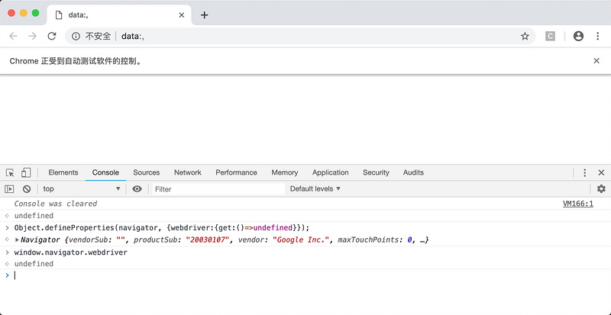
Task: Click the address bar showing data:,
Action: 300,36
